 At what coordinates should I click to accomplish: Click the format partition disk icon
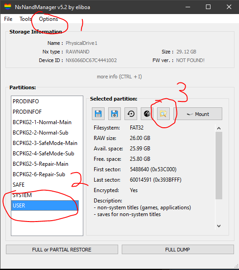pyautogui.click(x=147, y=114)
